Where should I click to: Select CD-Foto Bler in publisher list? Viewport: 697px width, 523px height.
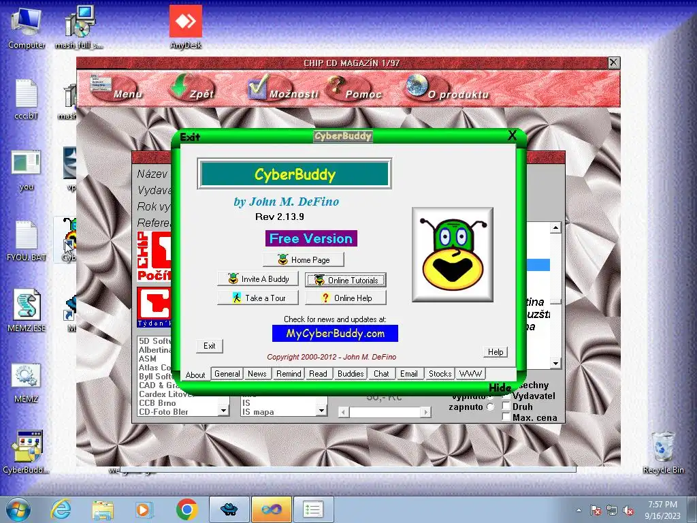click(163, 412)
